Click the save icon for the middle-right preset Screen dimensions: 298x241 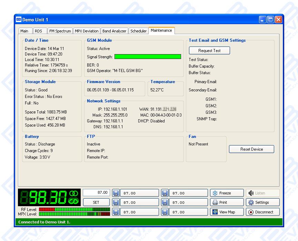(x=165, y=202)
